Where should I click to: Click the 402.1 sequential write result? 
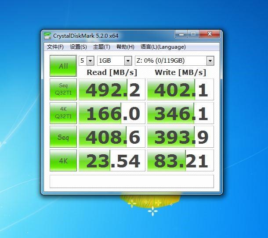click(x=181, y=89)
